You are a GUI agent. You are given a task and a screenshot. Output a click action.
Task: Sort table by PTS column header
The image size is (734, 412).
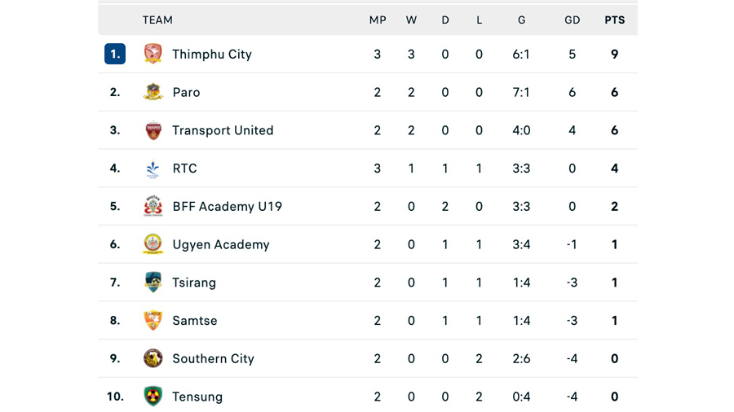[615, 20]
